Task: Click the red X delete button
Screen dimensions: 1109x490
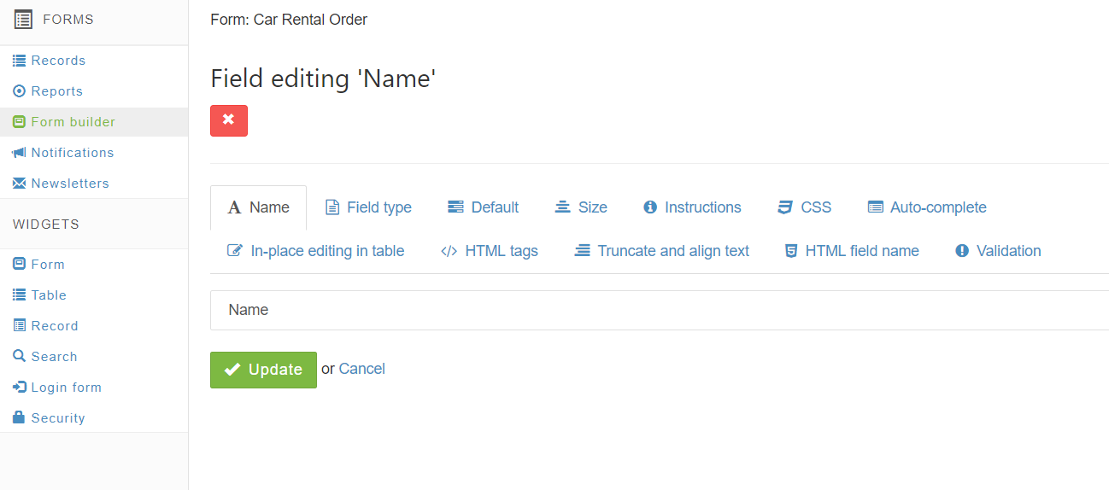Action: (229, 120)
